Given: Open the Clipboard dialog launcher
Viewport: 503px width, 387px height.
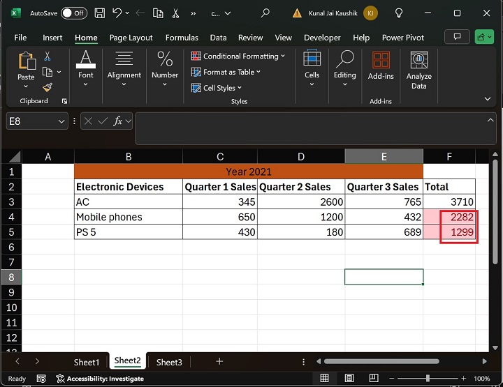Looking at the screenshot, I should coord(64,101).
